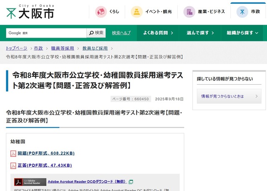
Task: Select the イベント・観光 navigation tab
Action: coord(151,12)
